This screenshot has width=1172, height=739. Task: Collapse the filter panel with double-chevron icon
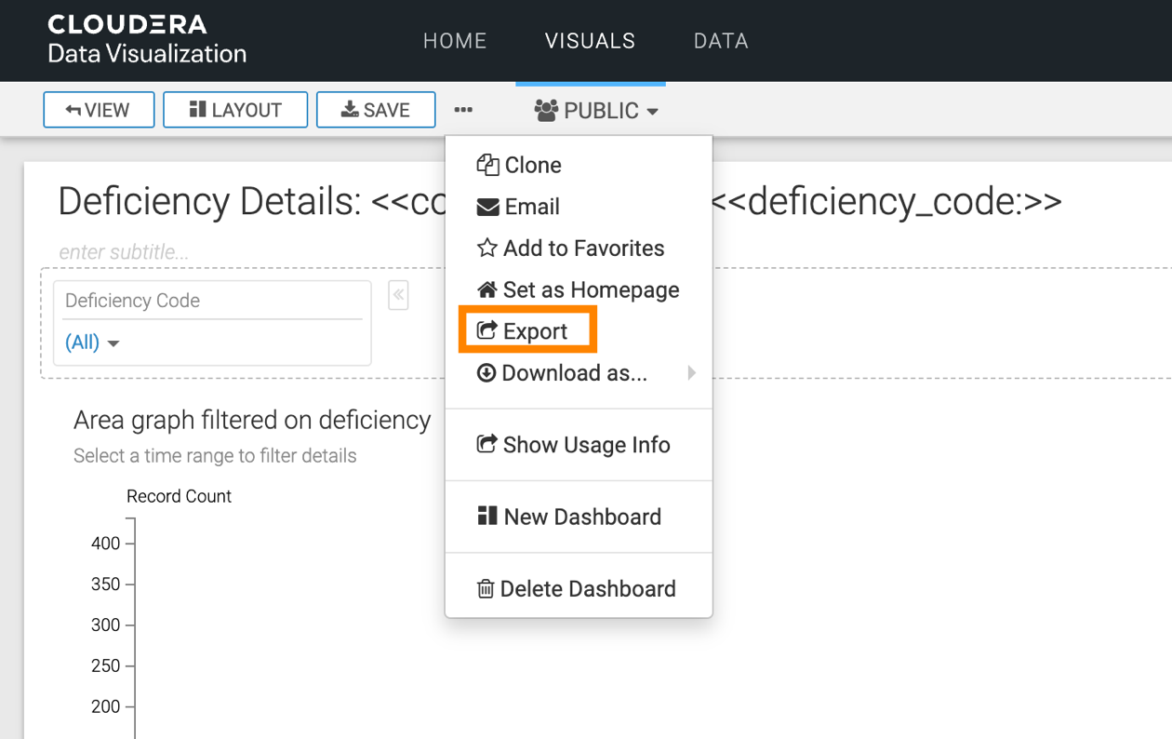[x=398, y=295]
